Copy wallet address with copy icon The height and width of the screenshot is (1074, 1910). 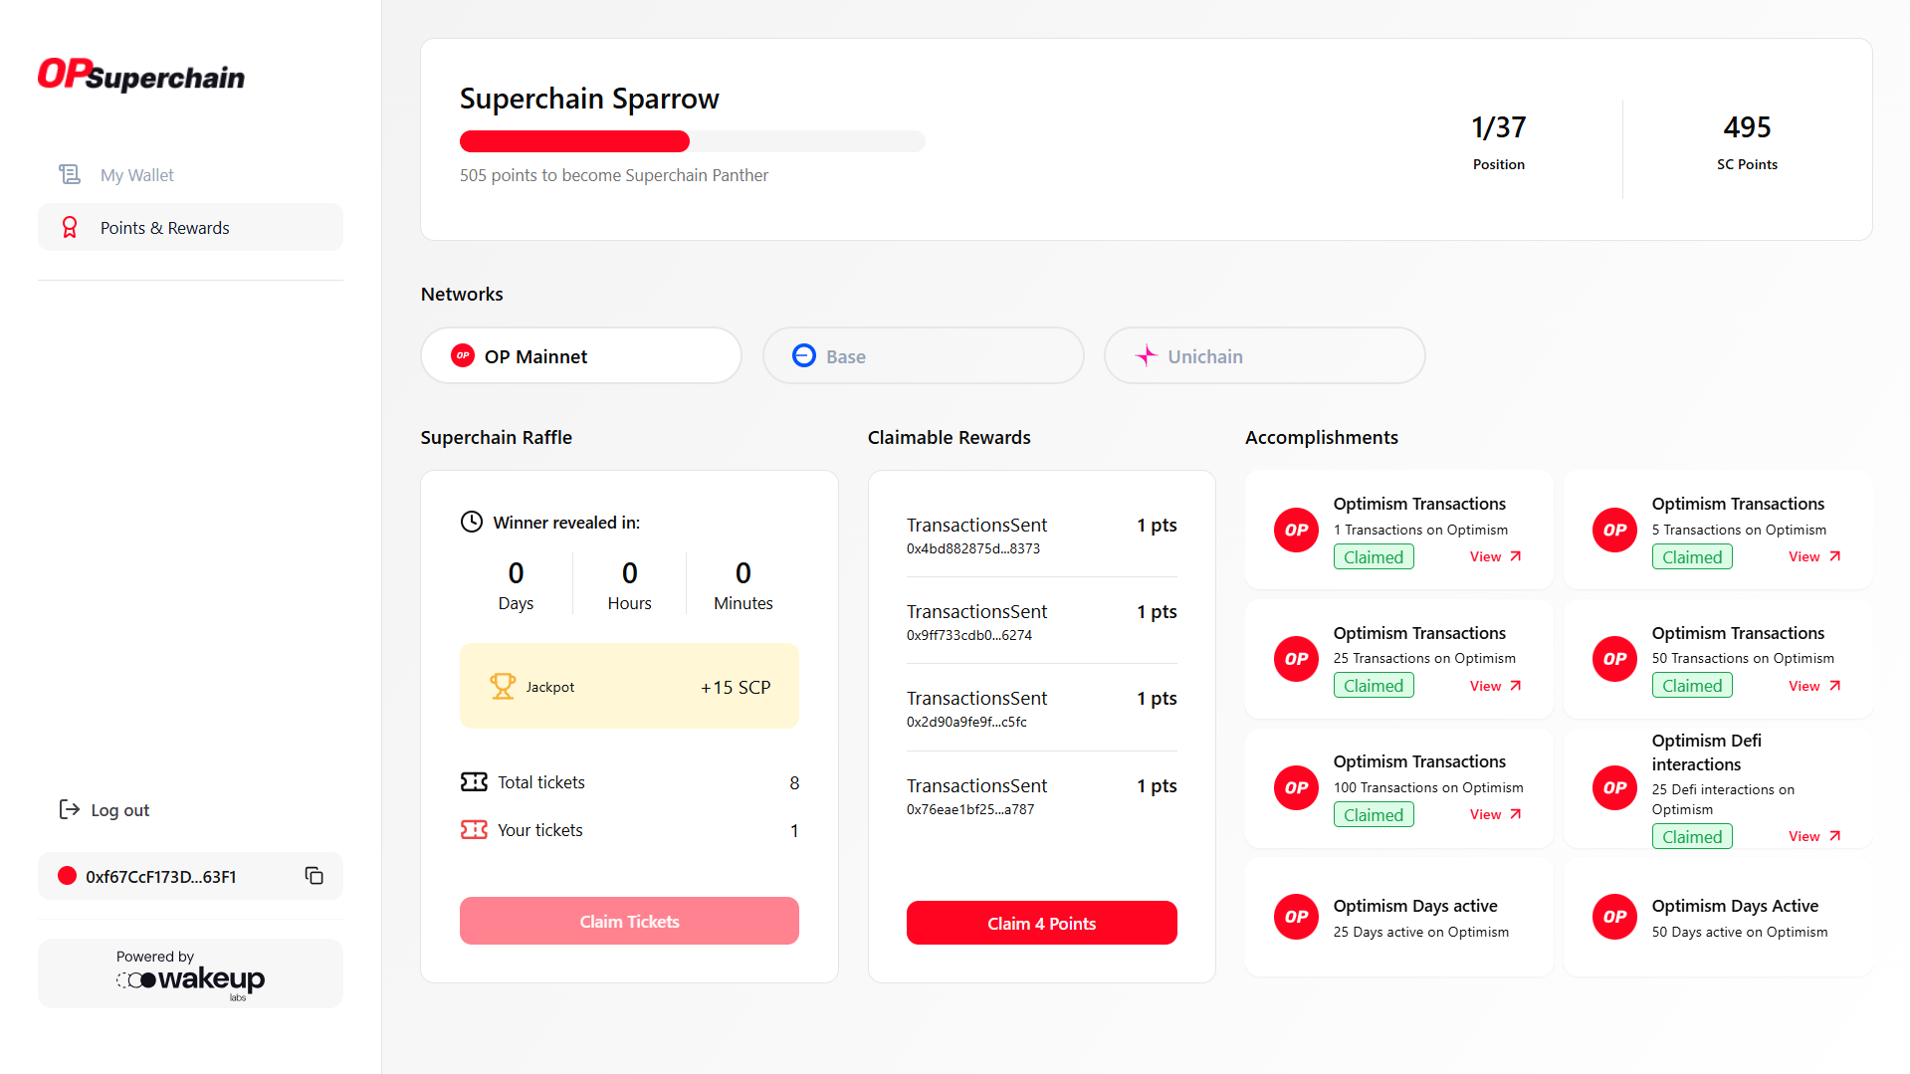pyautogui.click(x=315, y=876)
